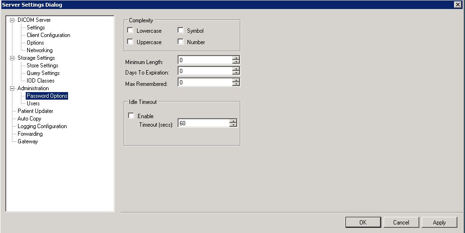465x233 pixels.
Task: Enable the Number complexity checkbox
Action: [180, 42]
